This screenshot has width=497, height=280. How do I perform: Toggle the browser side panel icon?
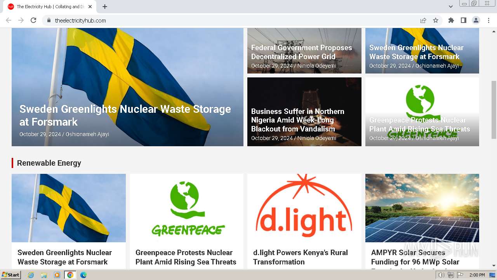[x=464, y=20]
